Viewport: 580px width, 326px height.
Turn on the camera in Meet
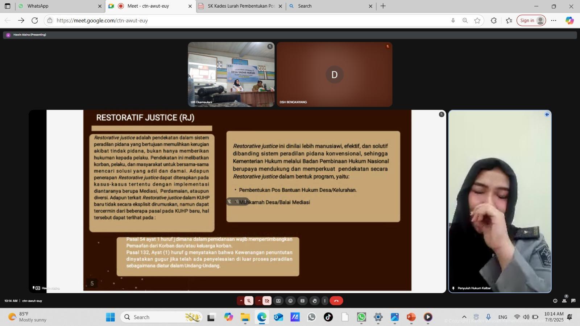267,301
